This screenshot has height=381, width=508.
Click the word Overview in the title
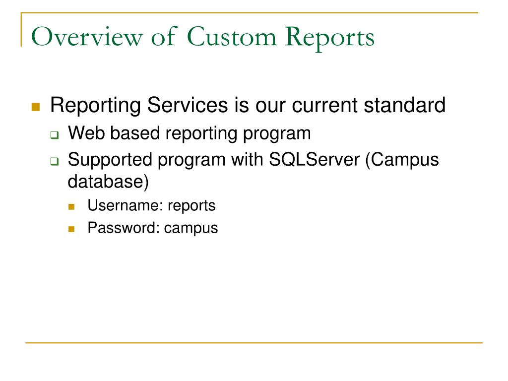click(x=87, y=37)
